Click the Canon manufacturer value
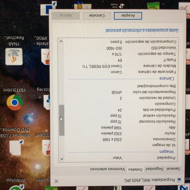 (116, 72)
